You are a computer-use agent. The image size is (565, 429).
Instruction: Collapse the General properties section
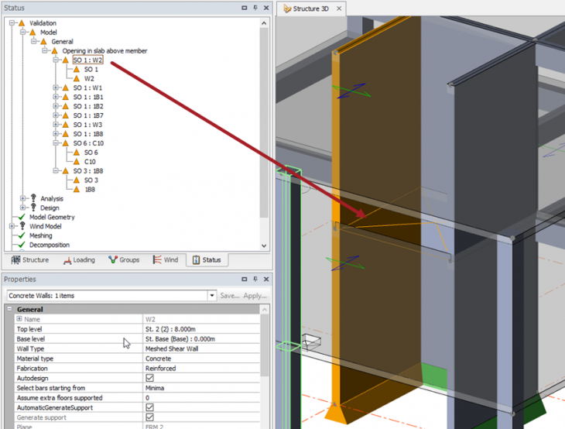(x=10, y=310)
